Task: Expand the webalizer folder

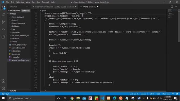Action: point(19,39)
